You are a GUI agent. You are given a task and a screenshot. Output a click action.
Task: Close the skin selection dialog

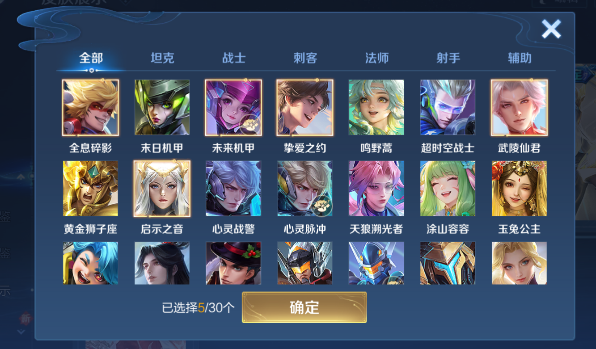(551, 29)
